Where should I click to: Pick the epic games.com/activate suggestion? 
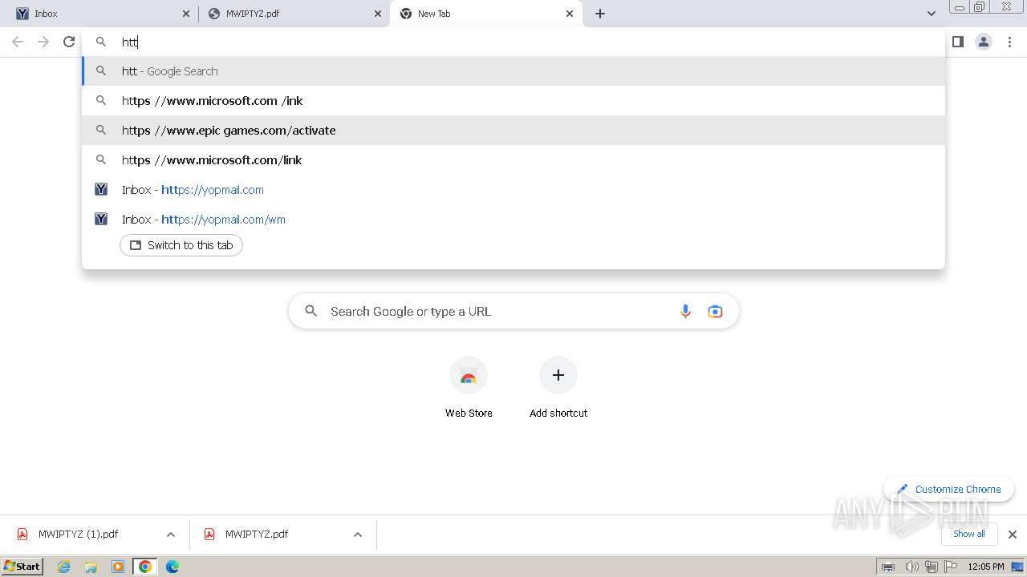pos(513,131)
